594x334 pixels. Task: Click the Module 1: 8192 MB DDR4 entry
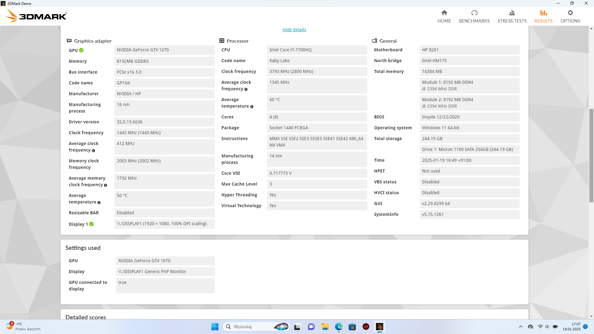coord(469,86)
